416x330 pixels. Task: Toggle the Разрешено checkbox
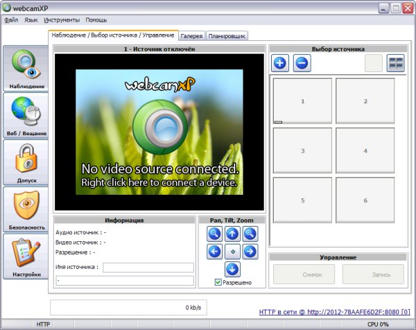coord(218,282)
